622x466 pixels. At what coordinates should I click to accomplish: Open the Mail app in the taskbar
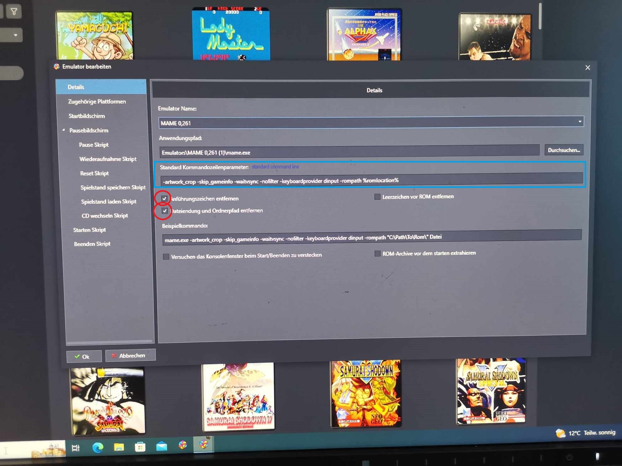pyautogui.click(x=161, y=446)
